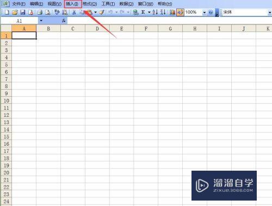Click into the formula bar input

[170, 21]
